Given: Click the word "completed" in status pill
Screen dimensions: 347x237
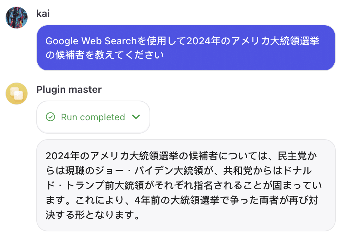Looking at the screenshot, I should click(x=103, y=117).
